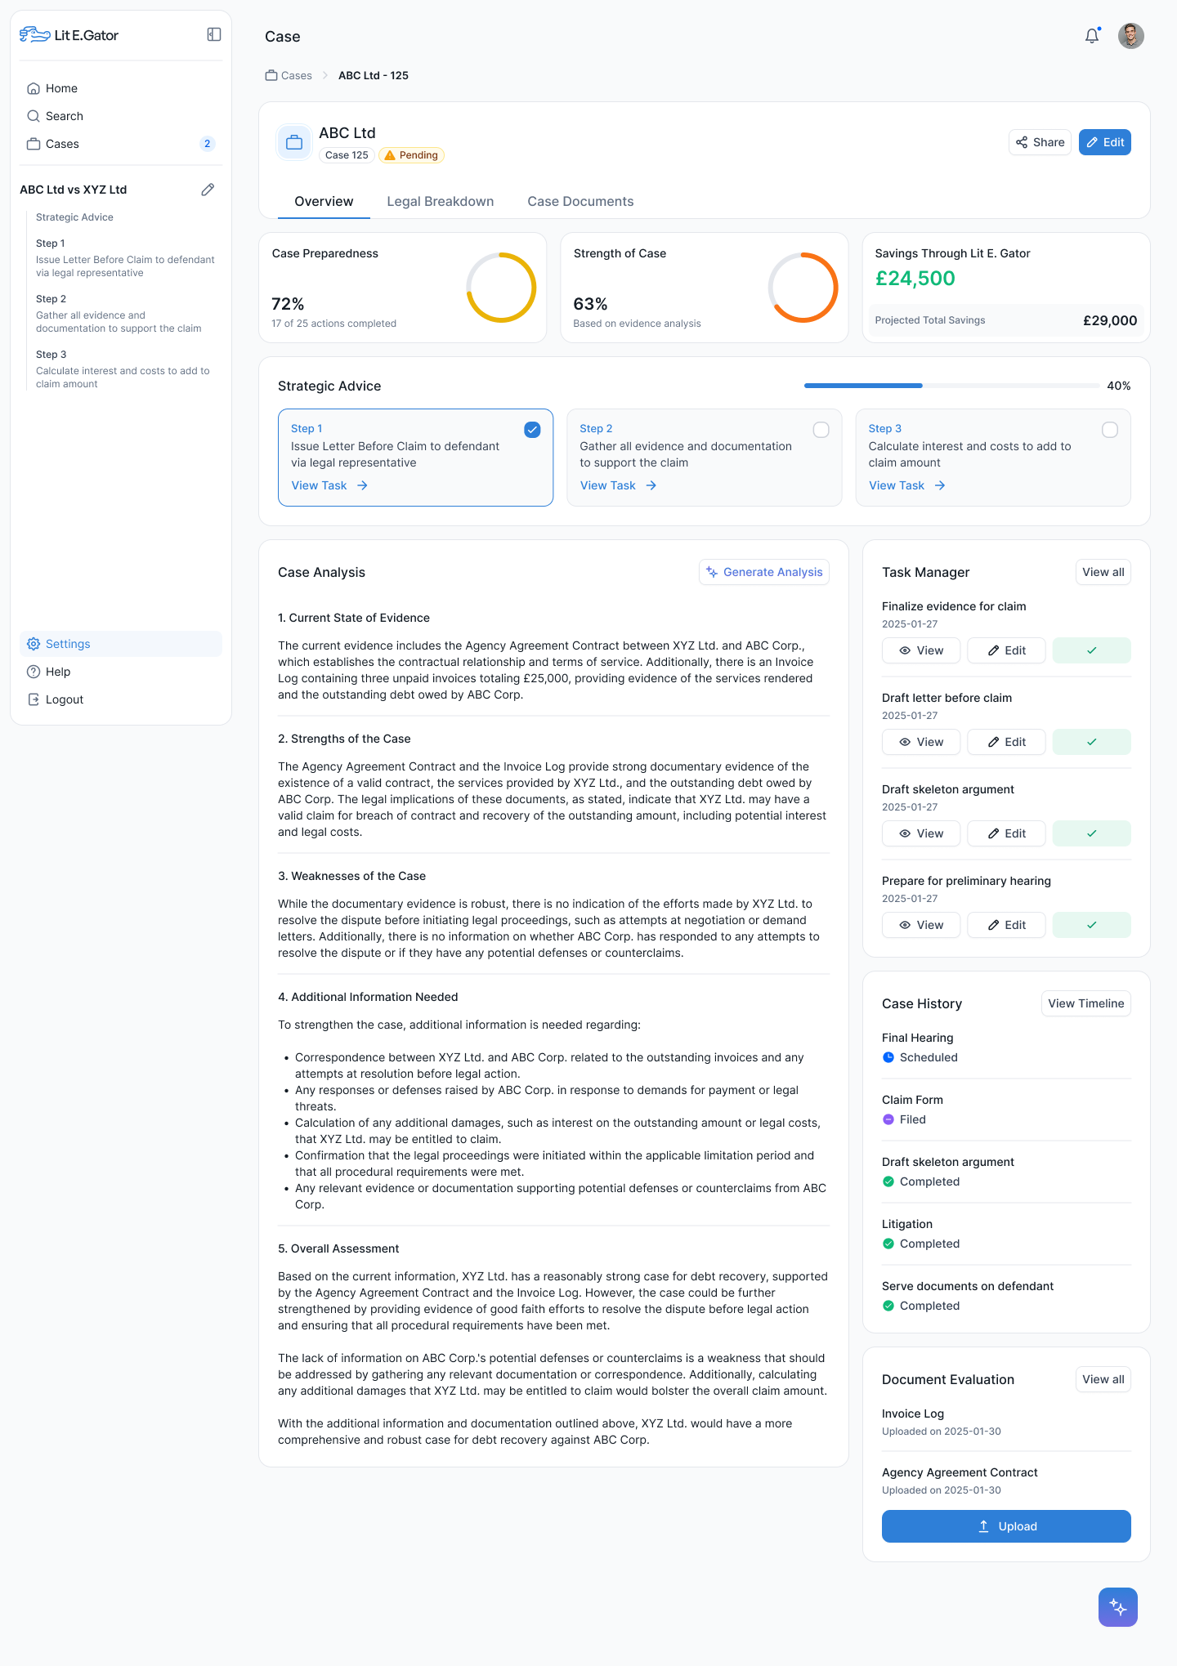Click the Generate Analysis button
This screenshot has width=1177, height=1666.
764,572
